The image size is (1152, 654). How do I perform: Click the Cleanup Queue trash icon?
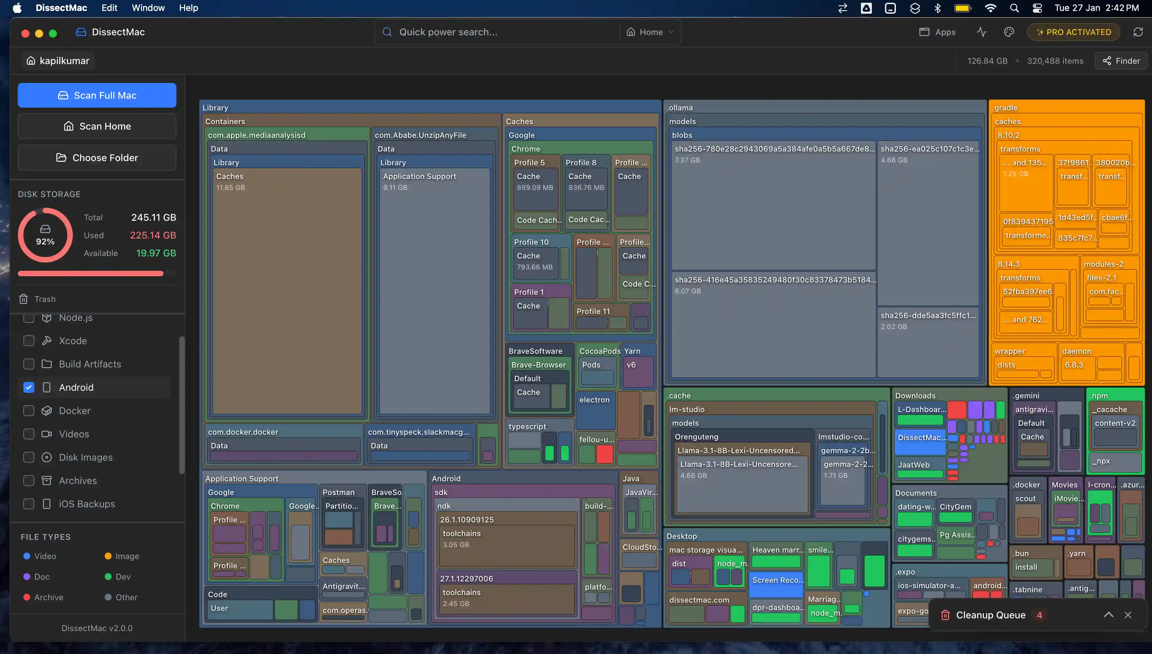pos(945,615)
